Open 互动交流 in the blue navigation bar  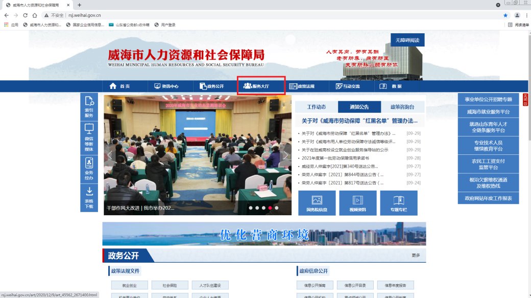pos(348,86)
